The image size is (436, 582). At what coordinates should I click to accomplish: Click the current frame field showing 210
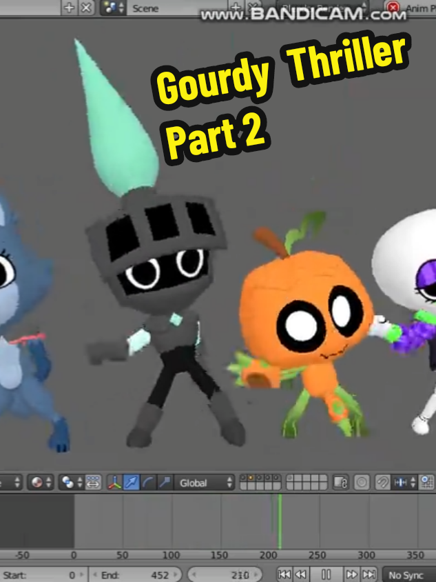coord(225,575)
